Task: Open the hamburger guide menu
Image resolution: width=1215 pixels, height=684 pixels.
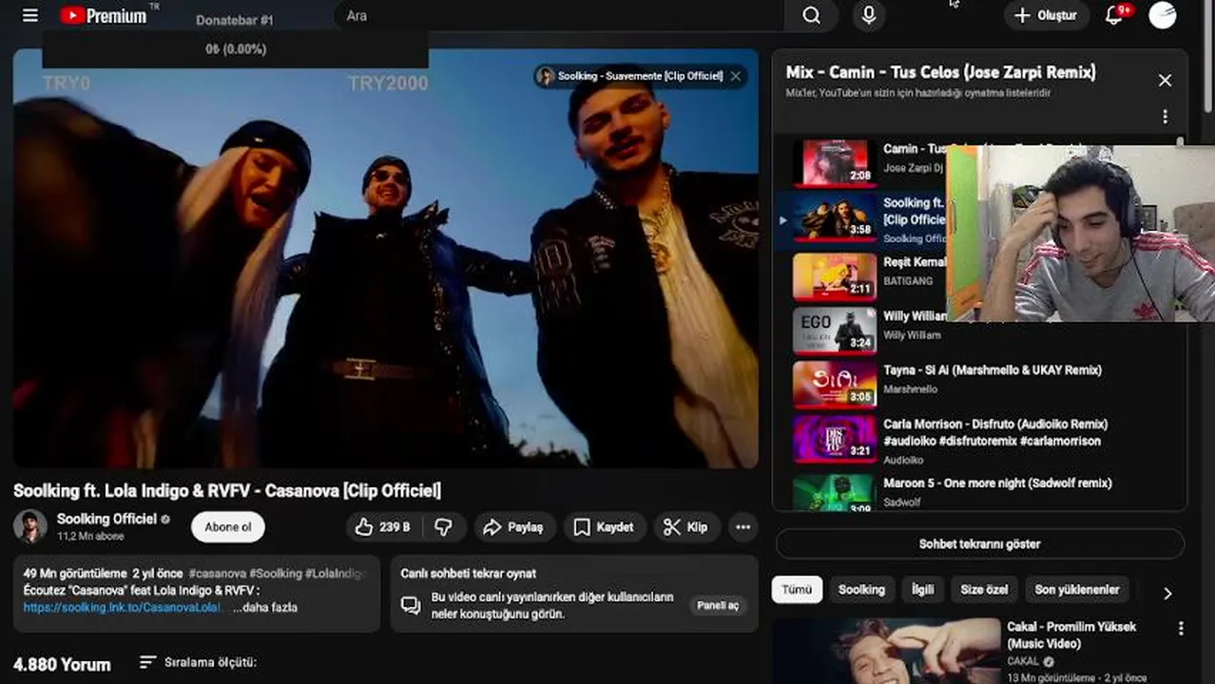Action: tap(30, 15)
